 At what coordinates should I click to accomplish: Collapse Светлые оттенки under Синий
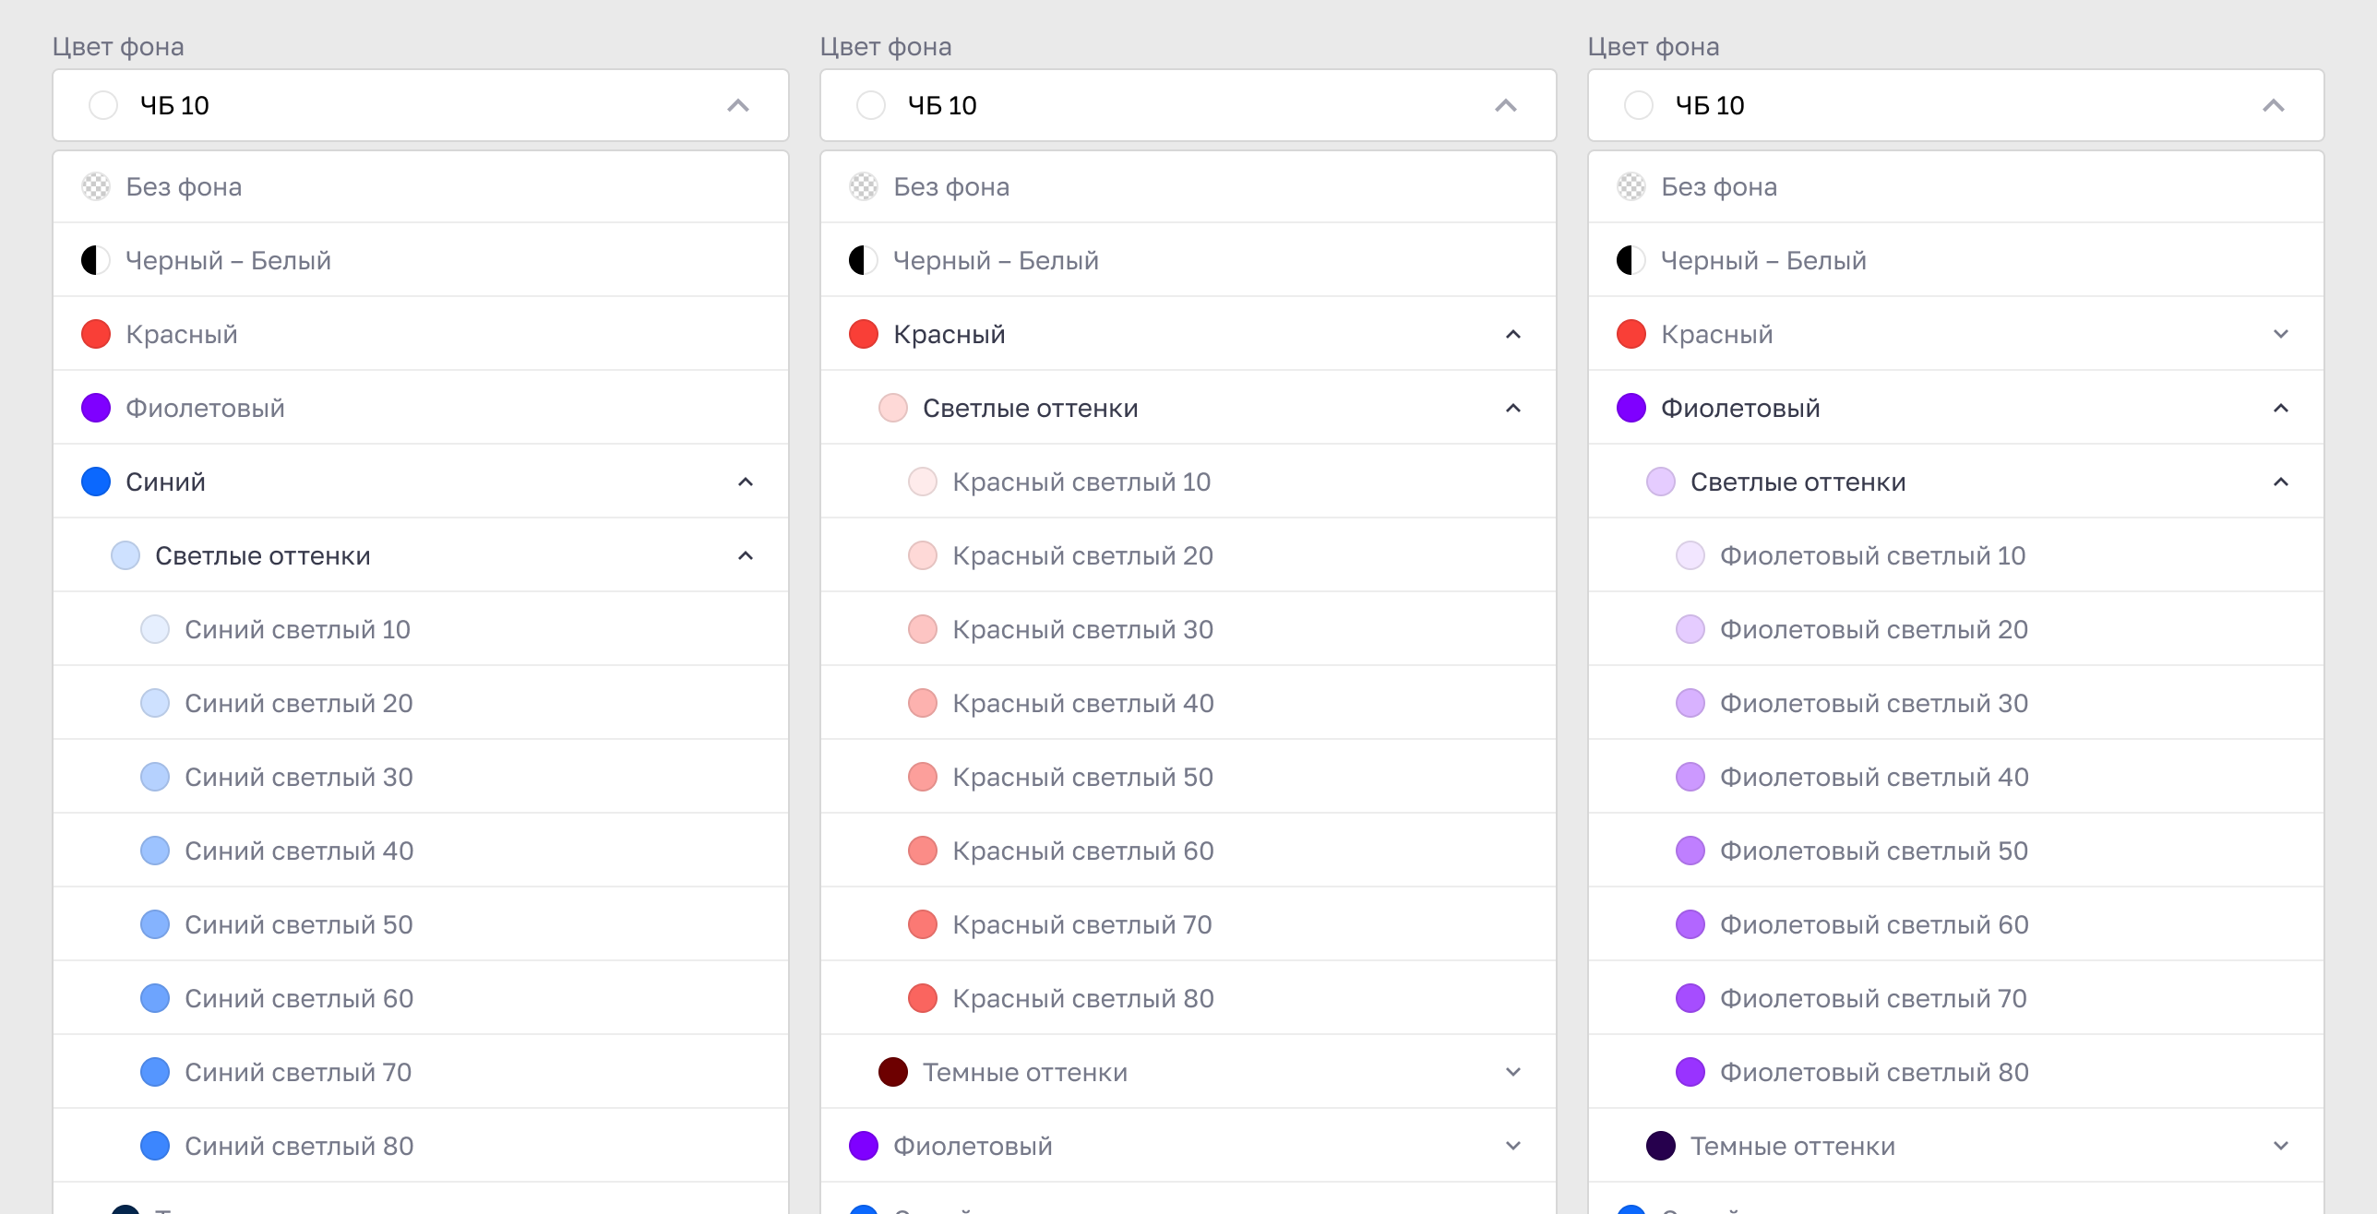[746, 555]
